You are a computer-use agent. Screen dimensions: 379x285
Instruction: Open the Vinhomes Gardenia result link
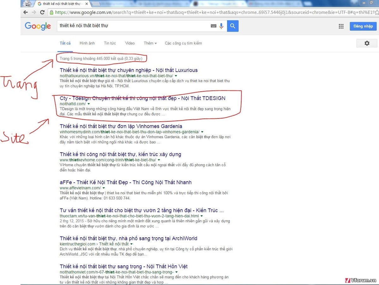click(121, 126)
